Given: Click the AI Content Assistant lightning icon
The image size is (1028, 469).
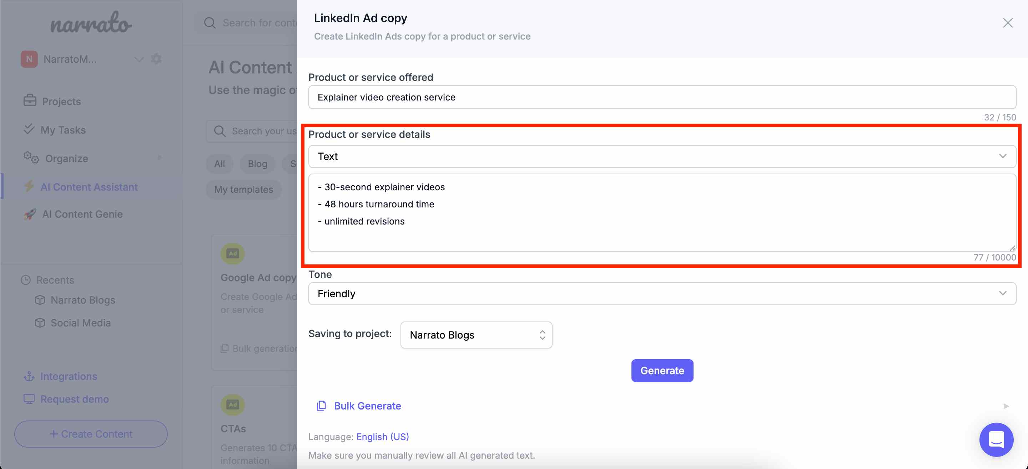Looking at the screenshot, I should [29, 186].
